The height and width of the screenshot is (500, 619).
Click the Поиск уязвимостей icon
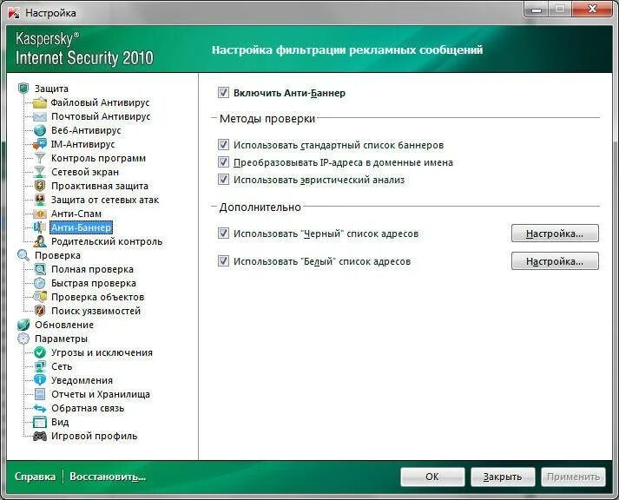39,311
